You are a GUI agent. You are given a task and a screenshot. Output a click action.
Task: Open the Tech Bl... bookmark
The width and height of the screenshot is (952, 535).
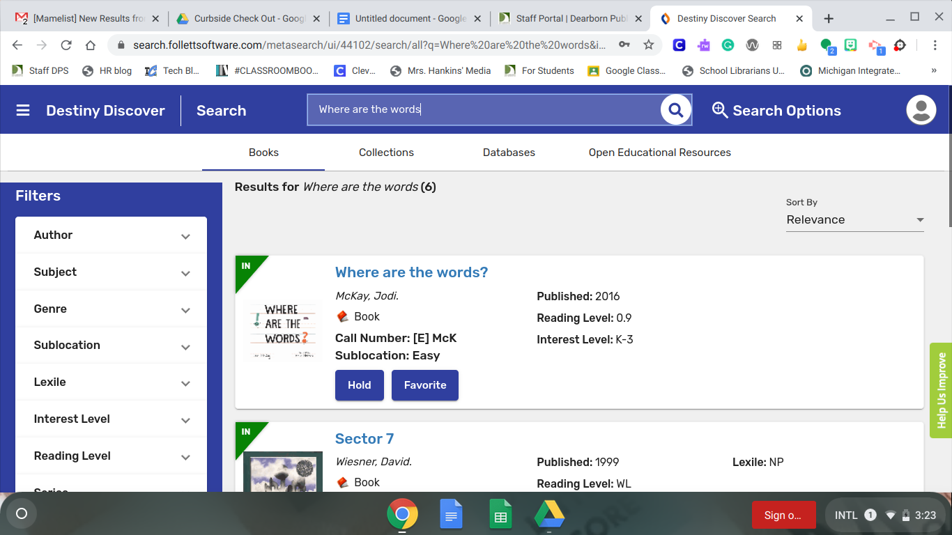click(172, 70)
